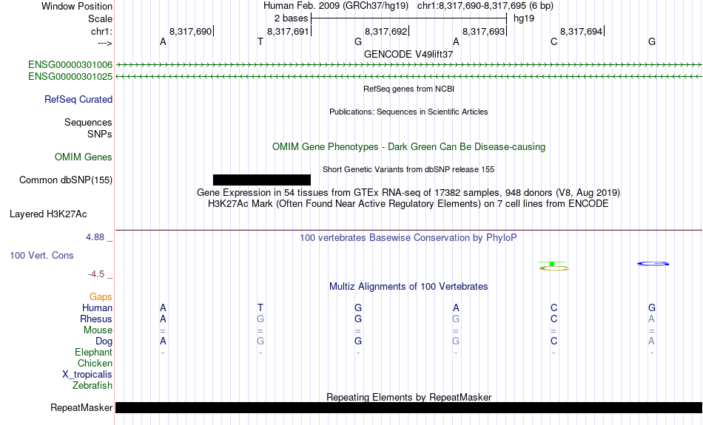Click base T in the Human alignment row
Screen dimensions: 703x425
(x=260, y=307)
